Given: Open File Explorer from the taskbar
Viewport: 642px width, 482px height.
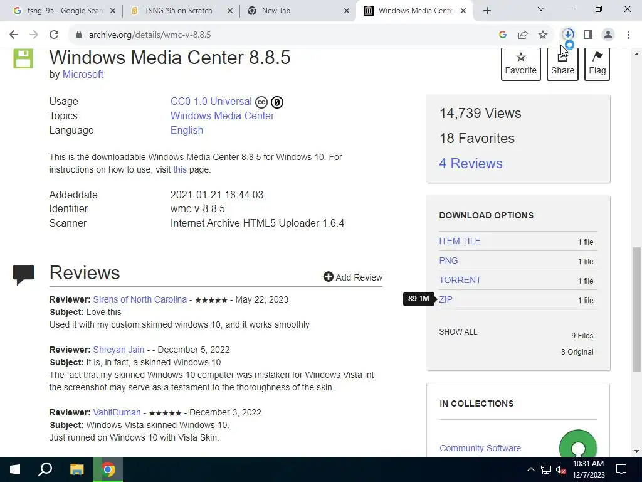Looking at the screenshot, I should (76, 469).
